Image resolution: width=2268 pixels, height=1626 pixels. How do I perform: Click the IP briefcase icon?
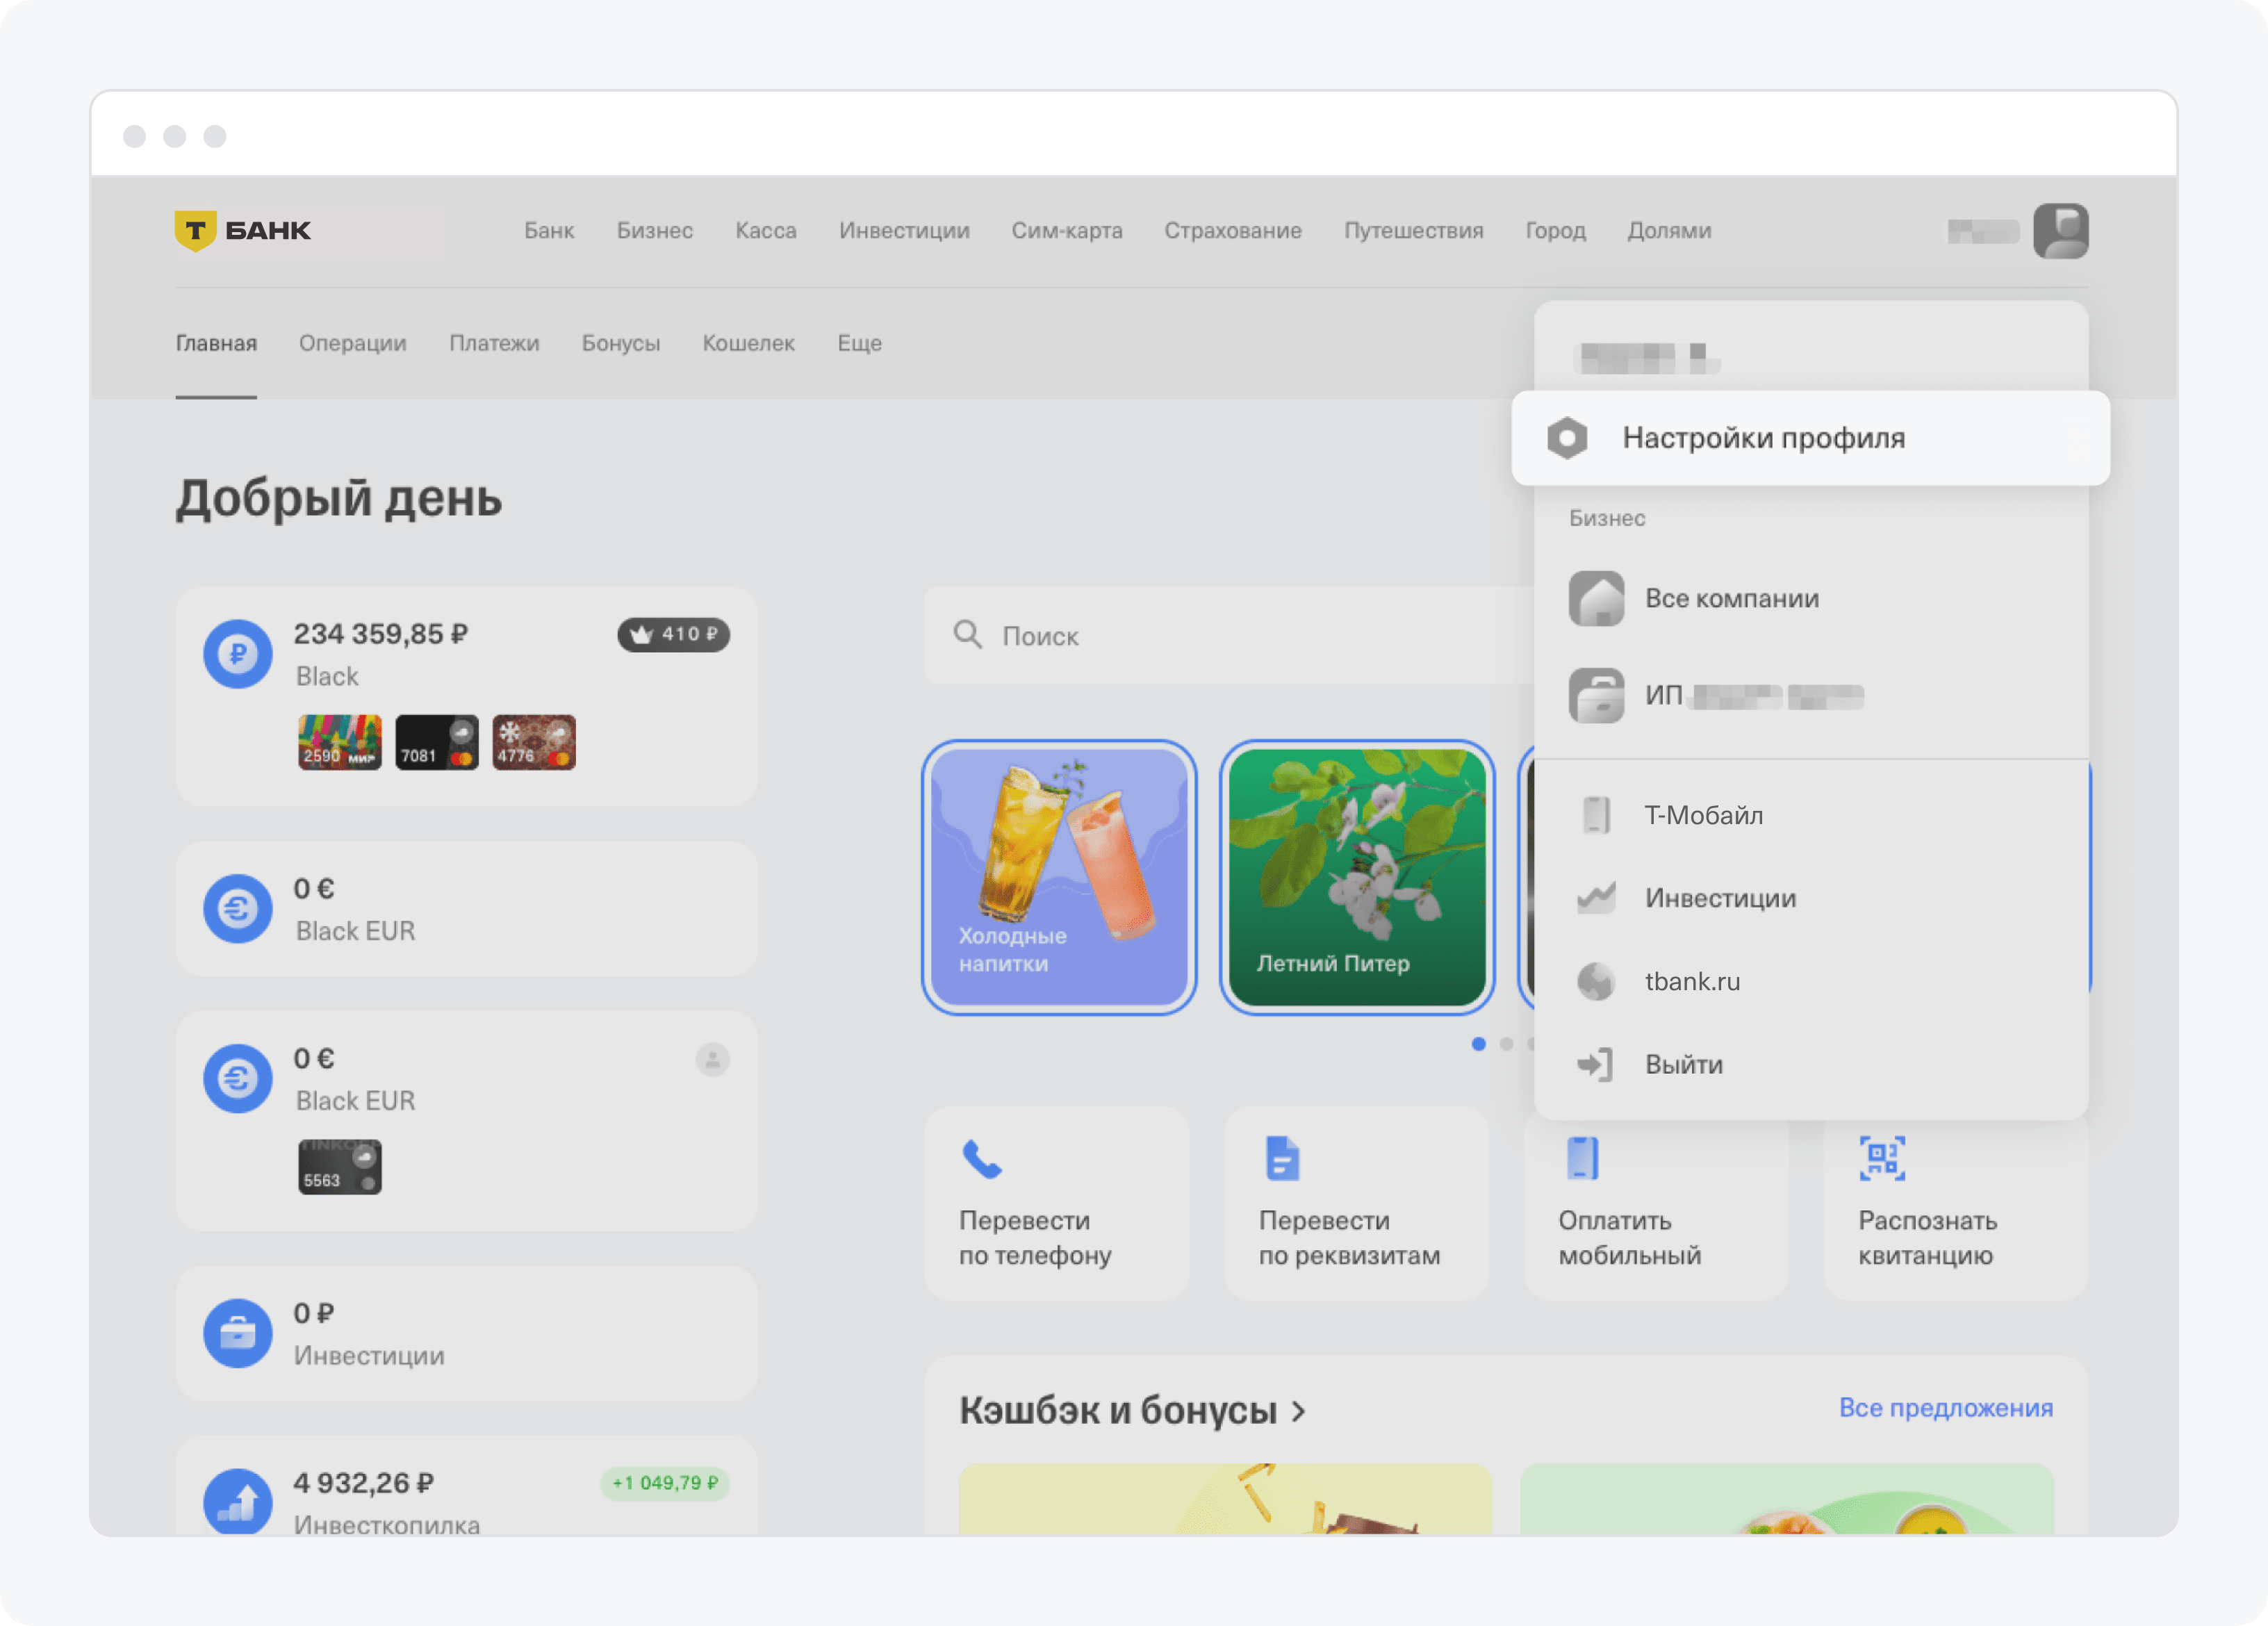[x=1596, y=695]
